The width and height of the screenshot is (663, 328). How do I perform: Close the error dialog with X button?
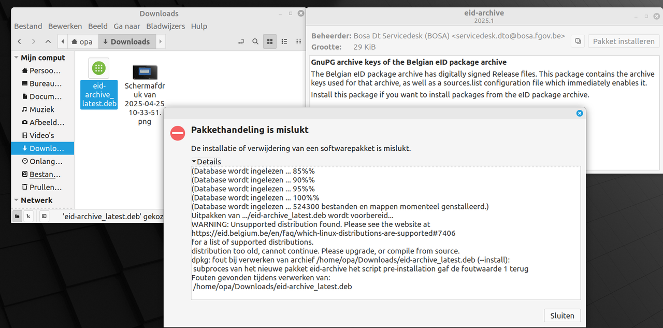tap(580, 113)
